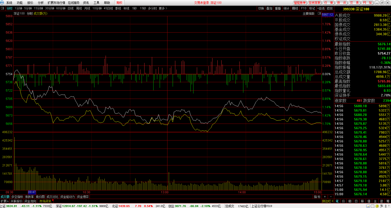391x208 pixels.
Task: Open 在线客服 online support
Action: 315,3
